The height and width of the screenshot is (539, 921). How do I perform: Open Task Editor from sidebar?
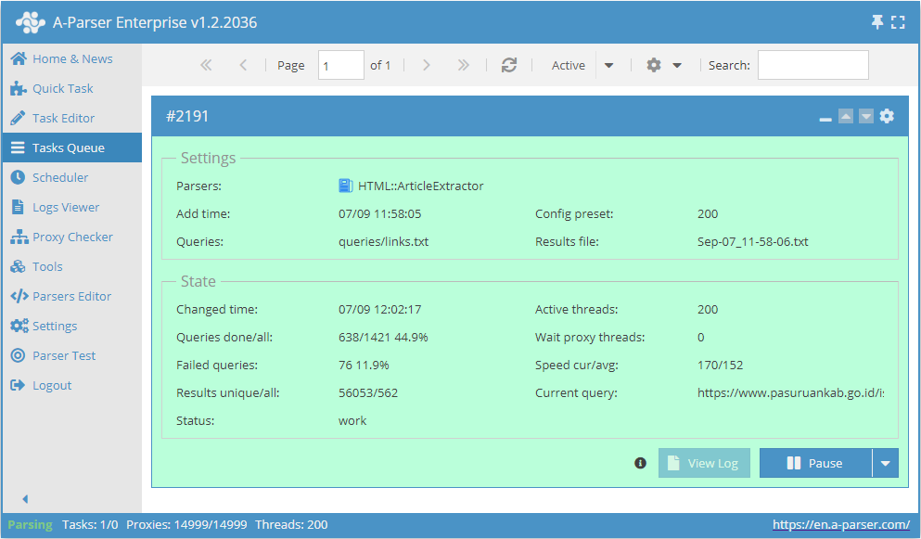click(63, 118)
